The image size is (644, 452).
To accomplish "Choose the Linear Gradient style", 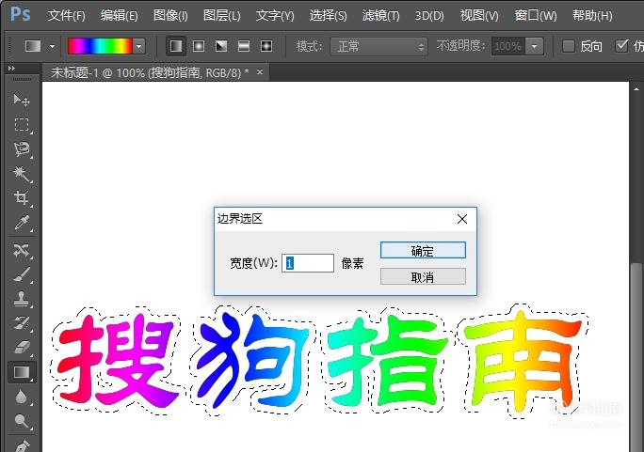I will (x=176, y=46).
